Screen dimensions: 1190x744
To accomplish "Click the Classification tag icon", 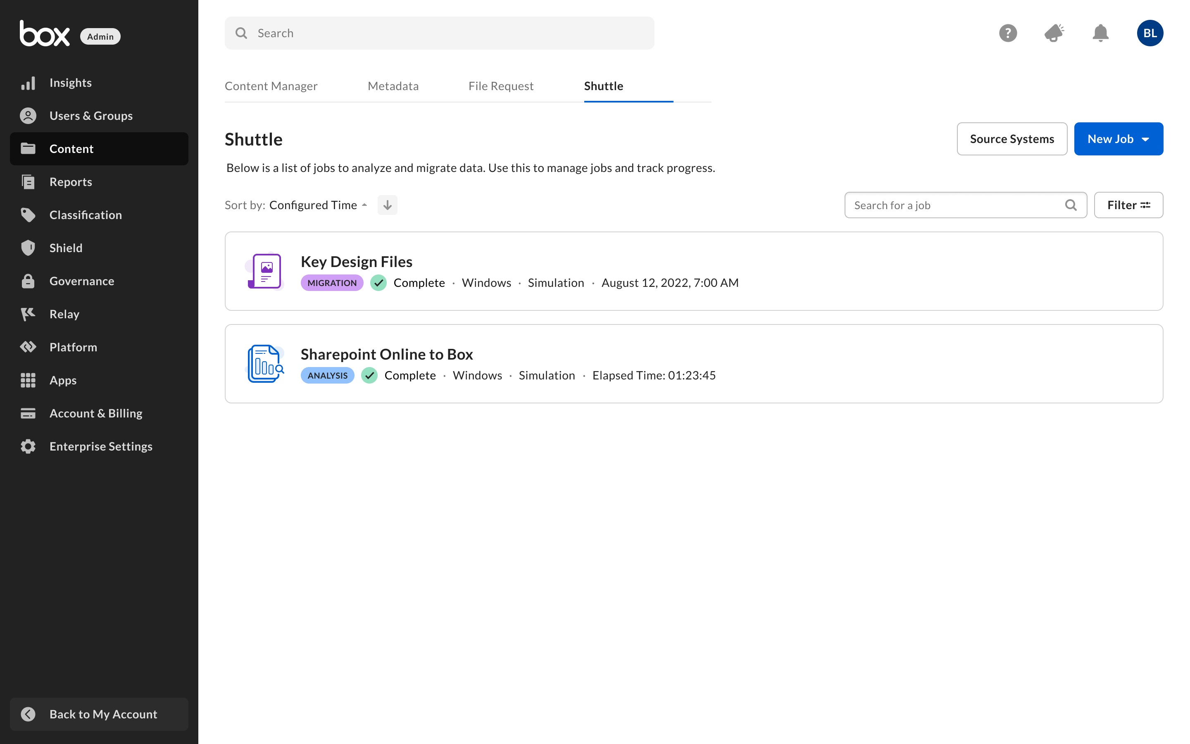I will tap(28, 215).
